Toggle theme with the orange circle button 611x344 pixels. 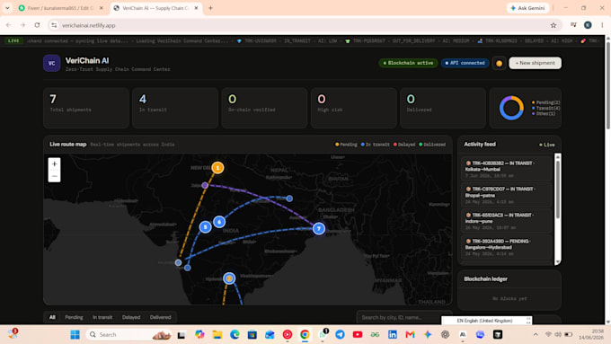point(499,63)
